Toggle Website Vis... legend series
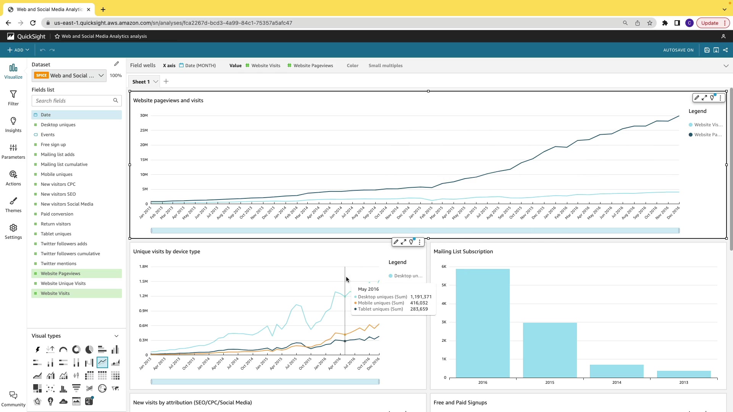733x412 pixels. click(x=708, y=125)
